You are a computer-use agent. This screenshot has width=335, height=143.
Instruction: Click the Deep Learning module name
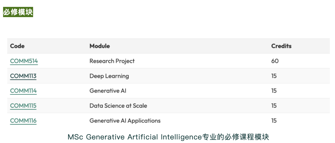click(109, 76)
